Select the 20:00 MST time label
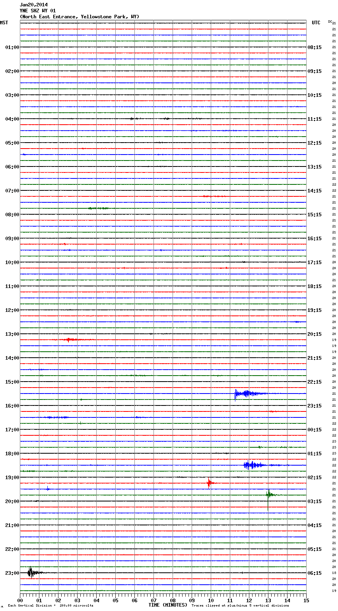Screen dimensions: 338x611 (x=12, y=501)
